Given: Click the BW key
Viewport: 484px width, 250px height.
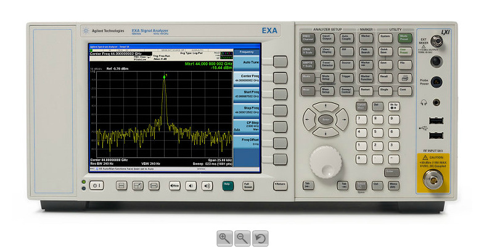Looking at the screenshot, I should point(347,51).
